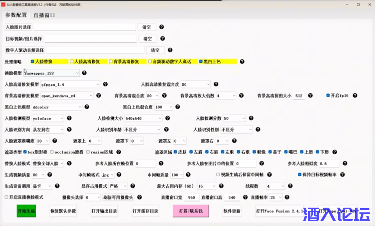The image size is (375, 226).
Task: Click help icon next to 开启fp16
Action: click(355, 96)
